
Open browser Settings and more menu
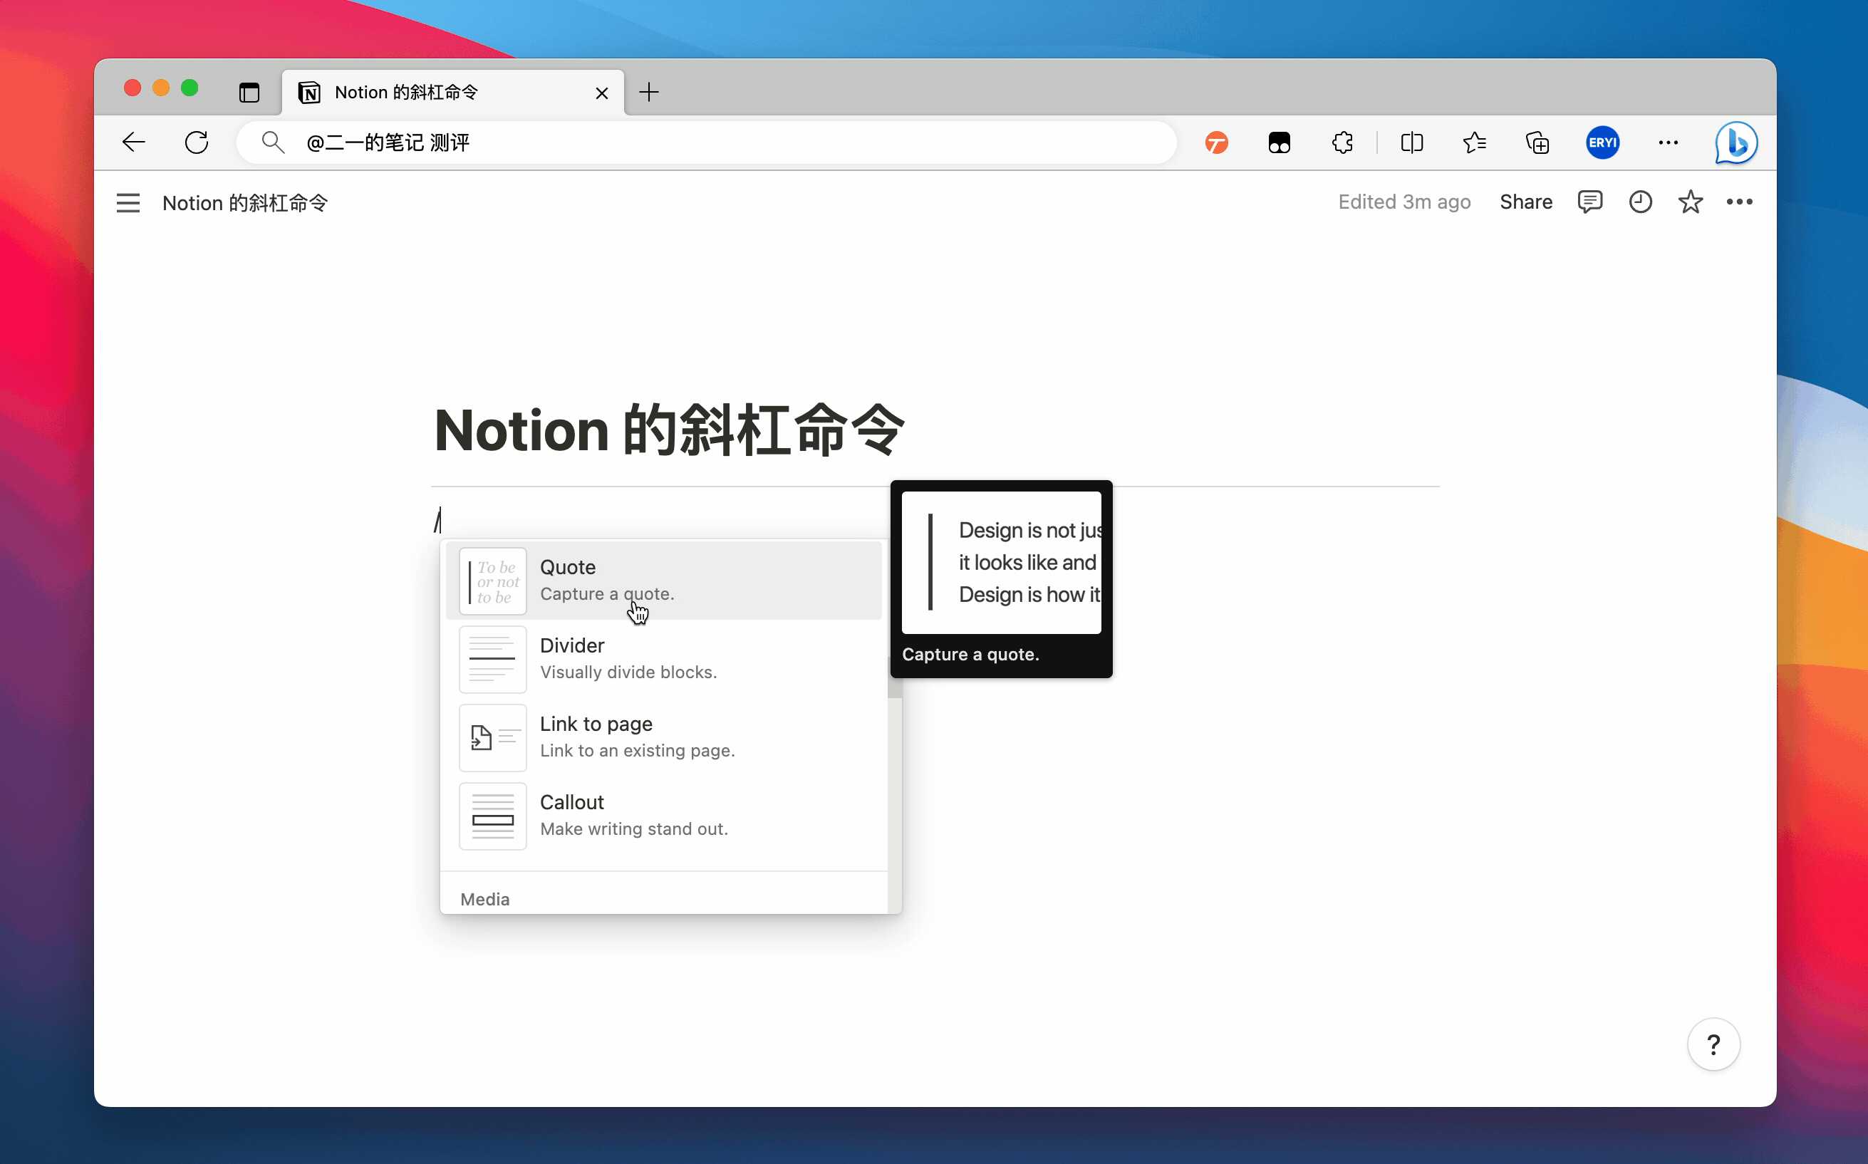(x=1668, y=142)
